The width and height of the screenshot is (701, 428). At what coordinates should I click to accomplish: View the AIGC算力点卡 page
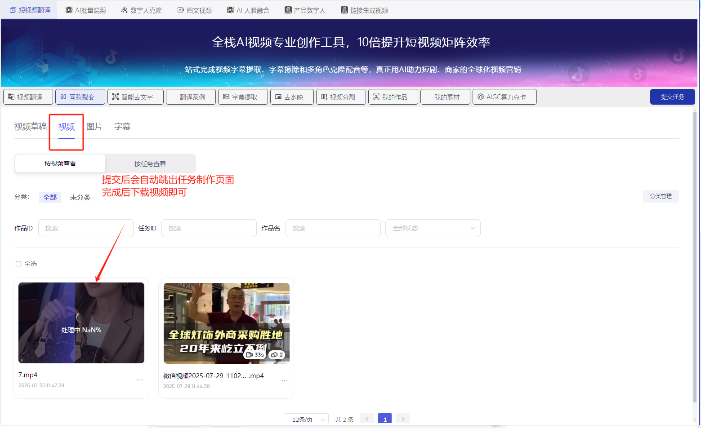click(x=504, y=97)
